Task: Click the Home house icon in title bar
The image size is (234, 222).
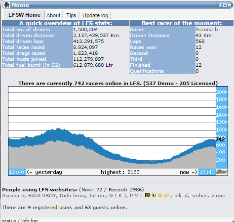Action: point(6,4)
